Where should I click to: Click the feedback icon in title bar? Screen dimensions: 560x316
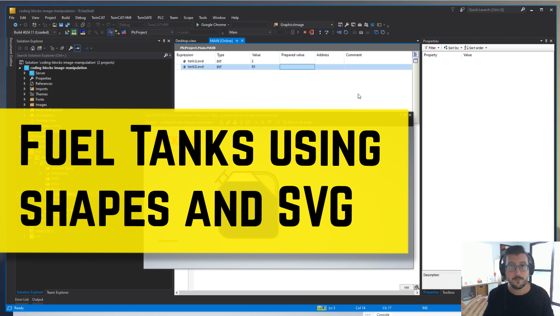(462, 10)
